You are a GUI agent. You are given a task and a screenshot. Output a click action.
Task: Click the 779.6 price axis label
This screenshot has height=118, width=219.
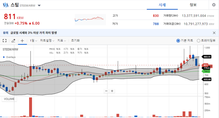(x=206, y=68)
